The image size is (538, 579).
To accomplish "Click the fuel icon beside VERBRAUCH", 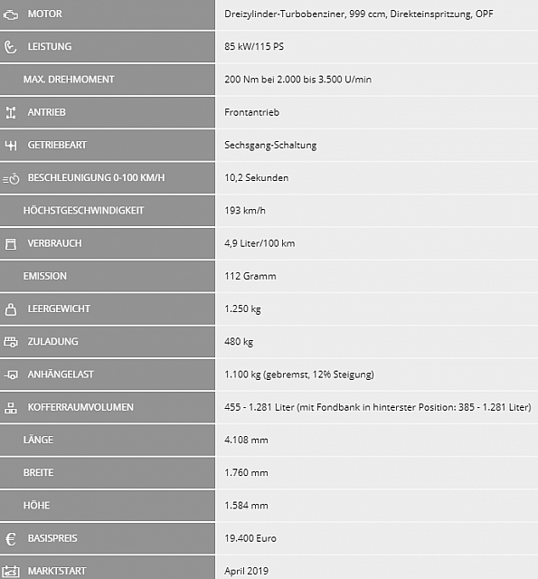I will (11, 243).
